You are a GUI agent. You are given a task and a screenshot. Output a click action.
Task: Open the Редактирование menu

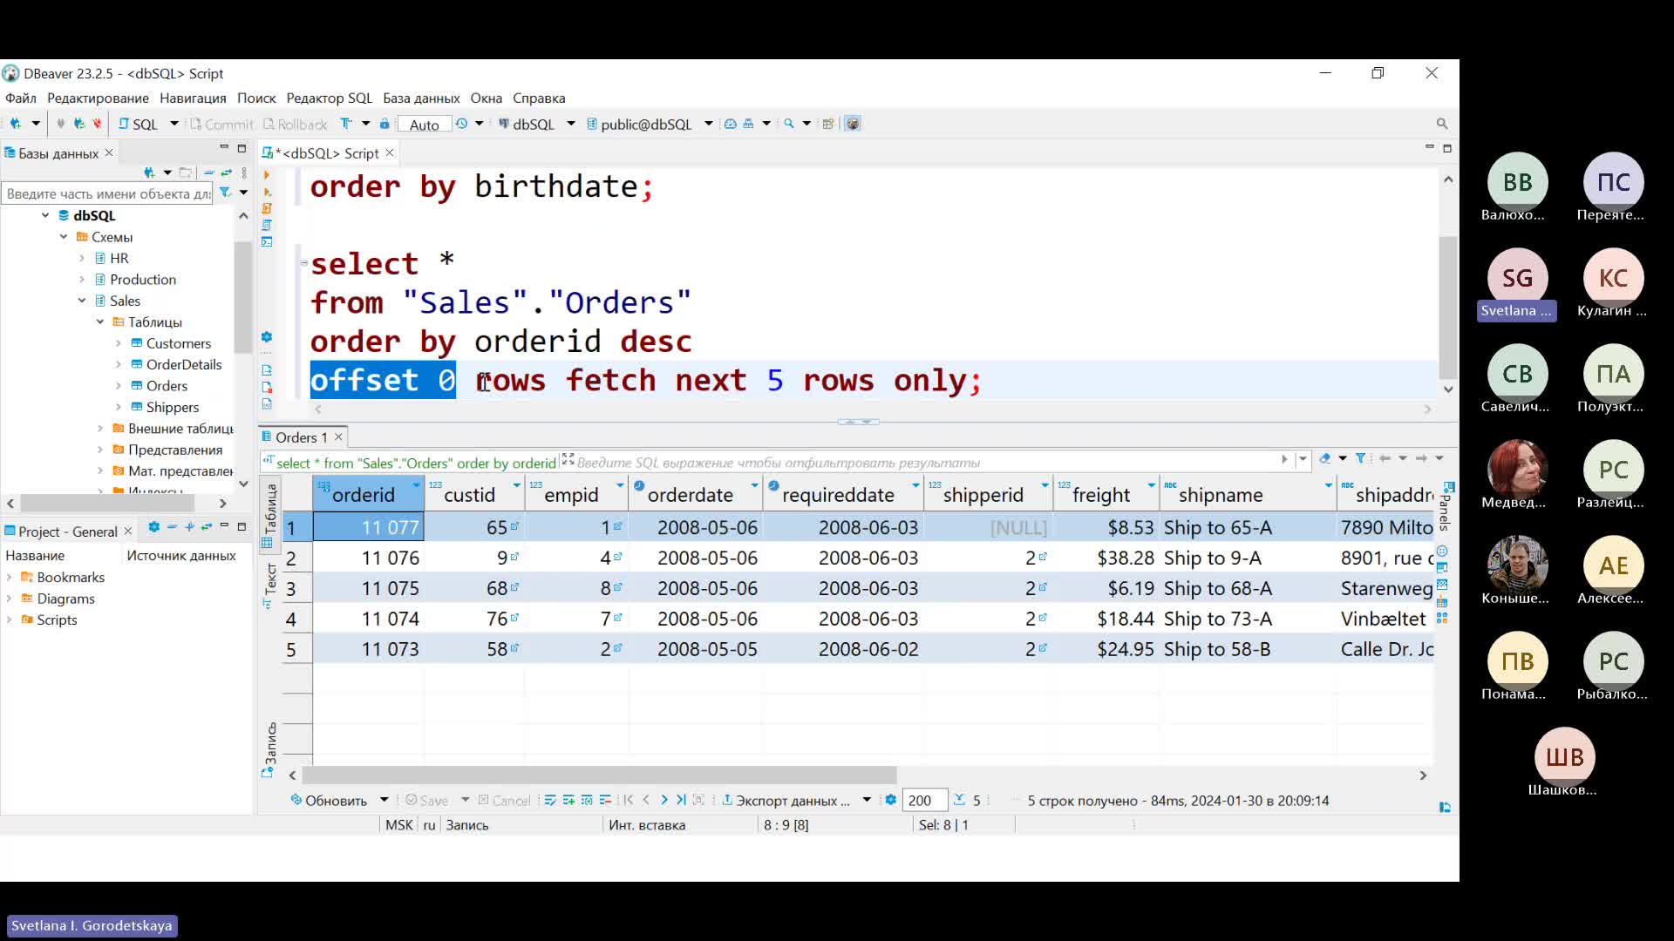(x=98, y=98)
